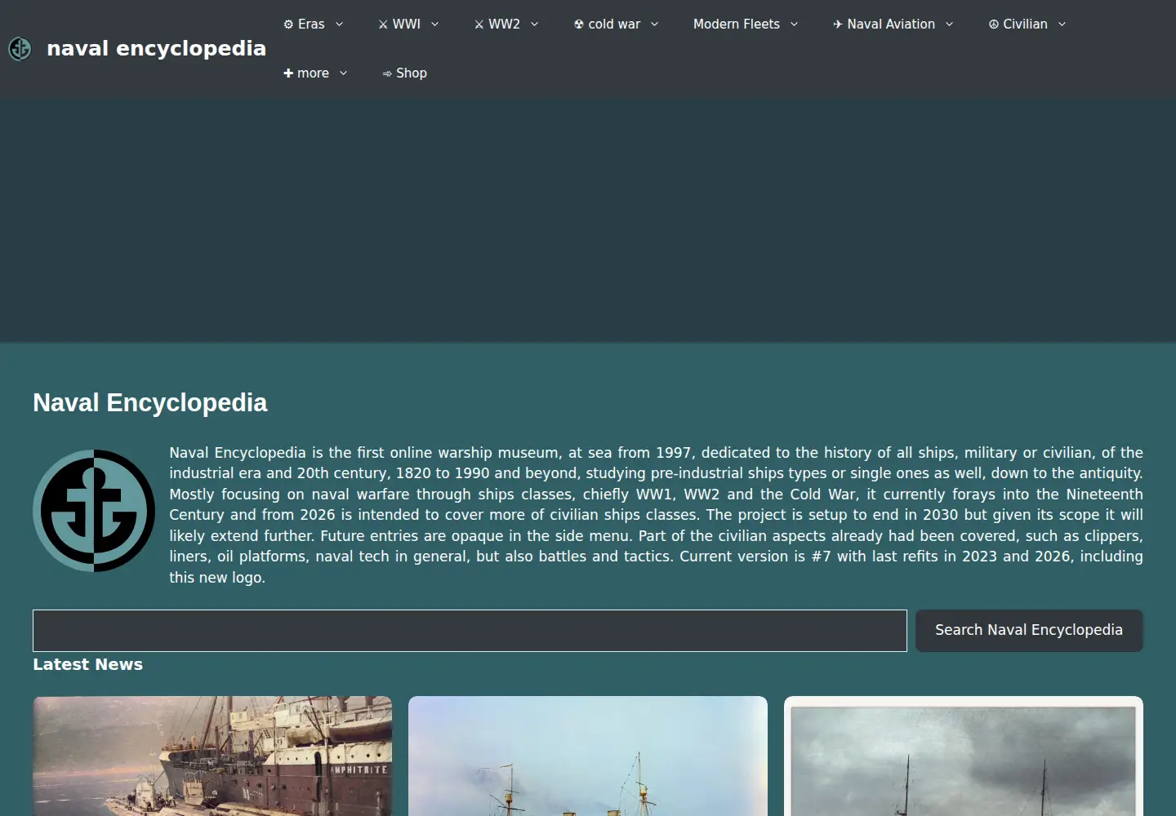Screen dimensions: 1176x816
Task: Open the Naval Aviation menu item
Action: 884,24
